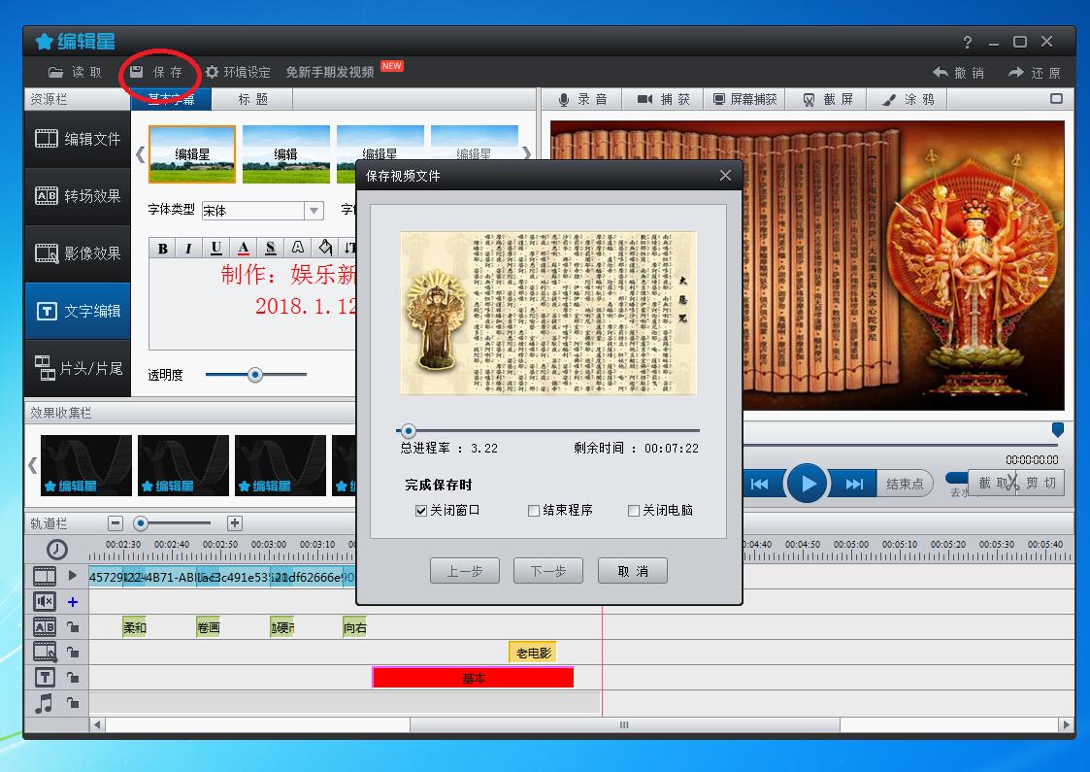Expand the video track play arrow

pos(73,576)
